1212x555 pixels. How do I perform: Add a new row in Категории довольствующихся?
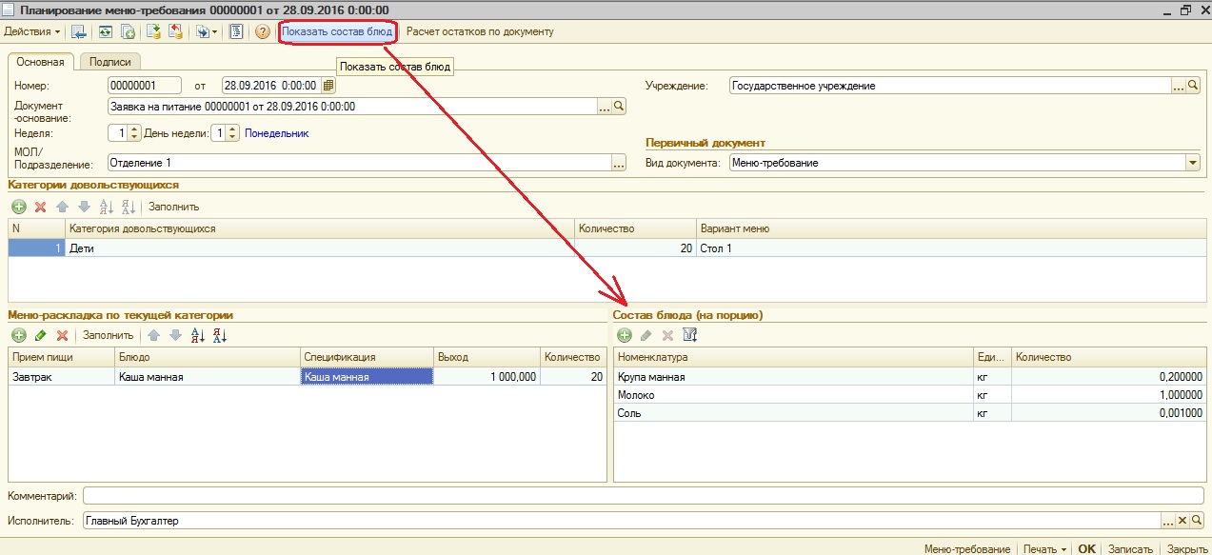tap(19, 207)
